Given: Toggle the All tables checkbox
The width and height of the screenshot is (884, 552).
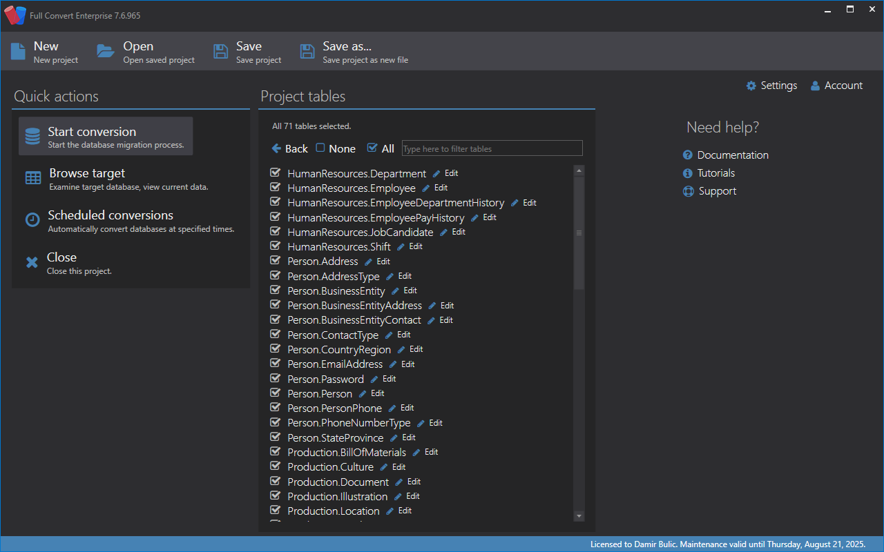Looking at the screenshot, I should (x=372, y=148).
